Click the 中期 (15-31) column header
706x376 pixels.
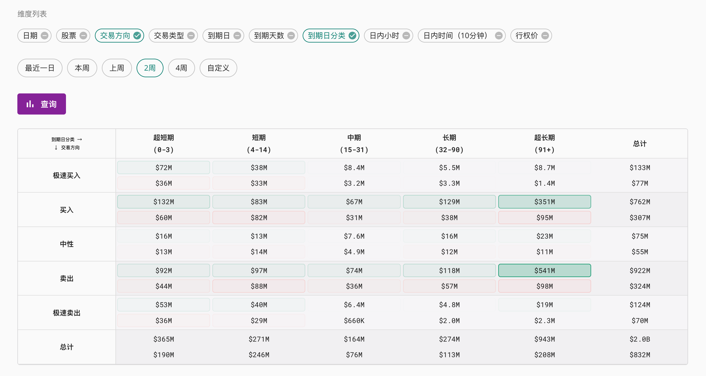(x=354, y=143)
